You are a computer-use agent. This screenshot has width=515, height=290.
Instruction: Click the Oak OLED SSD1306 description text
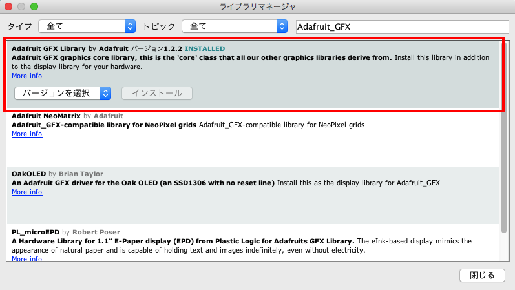[226, 183]
